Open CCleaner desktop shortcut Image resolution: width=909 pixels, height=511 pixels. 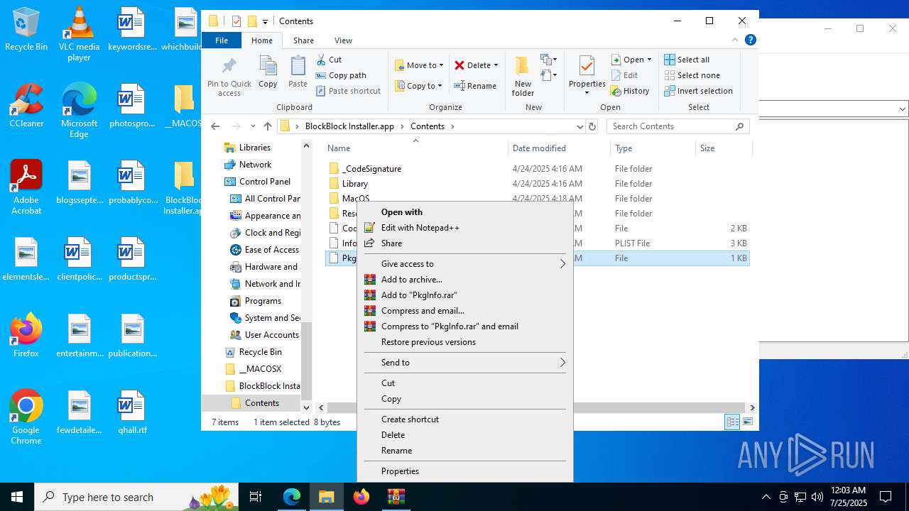click(26, 105)
